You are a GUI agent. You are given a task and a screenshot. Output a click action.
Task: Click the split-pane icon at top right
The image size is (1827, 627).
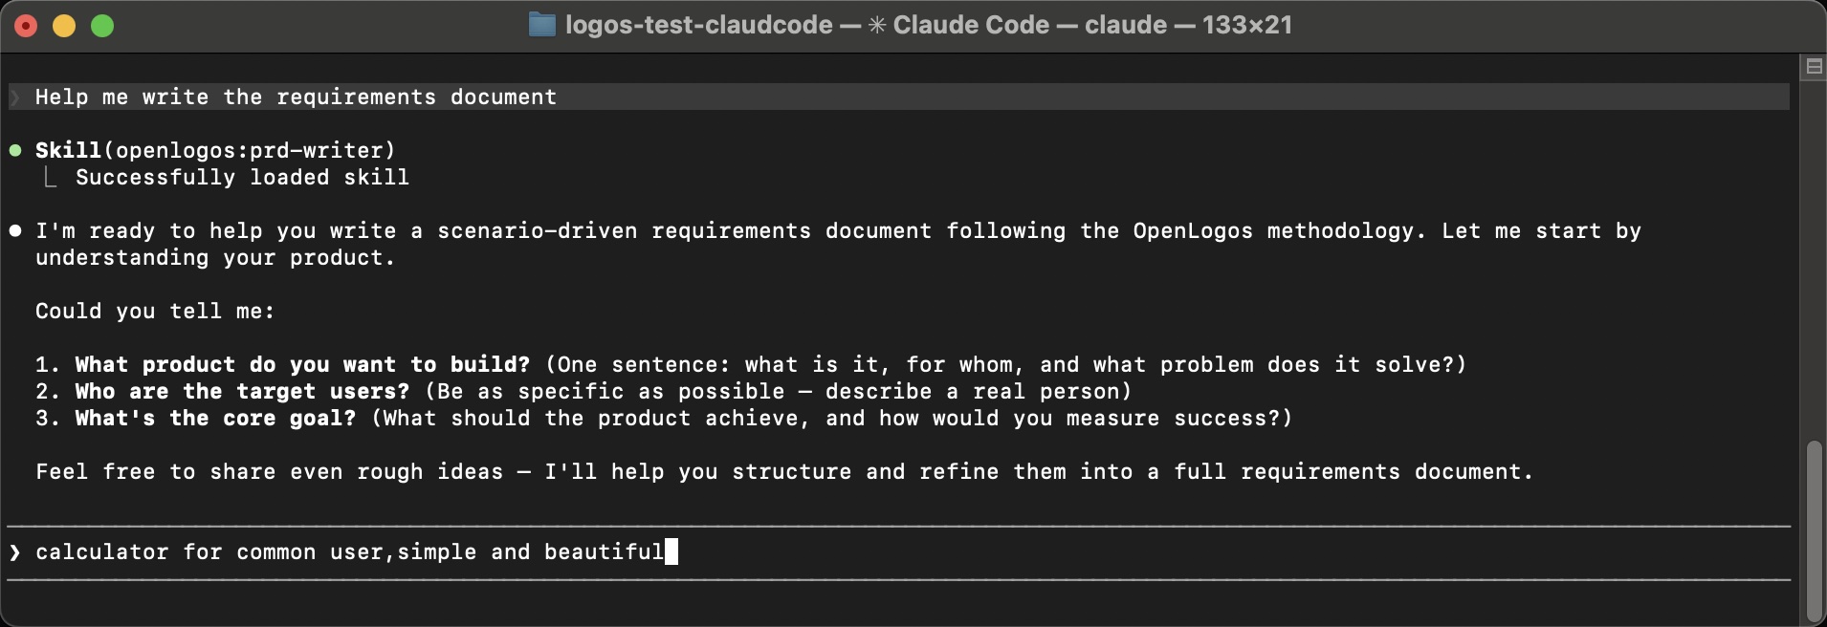pyautogui.click(x=1815, y=67)
